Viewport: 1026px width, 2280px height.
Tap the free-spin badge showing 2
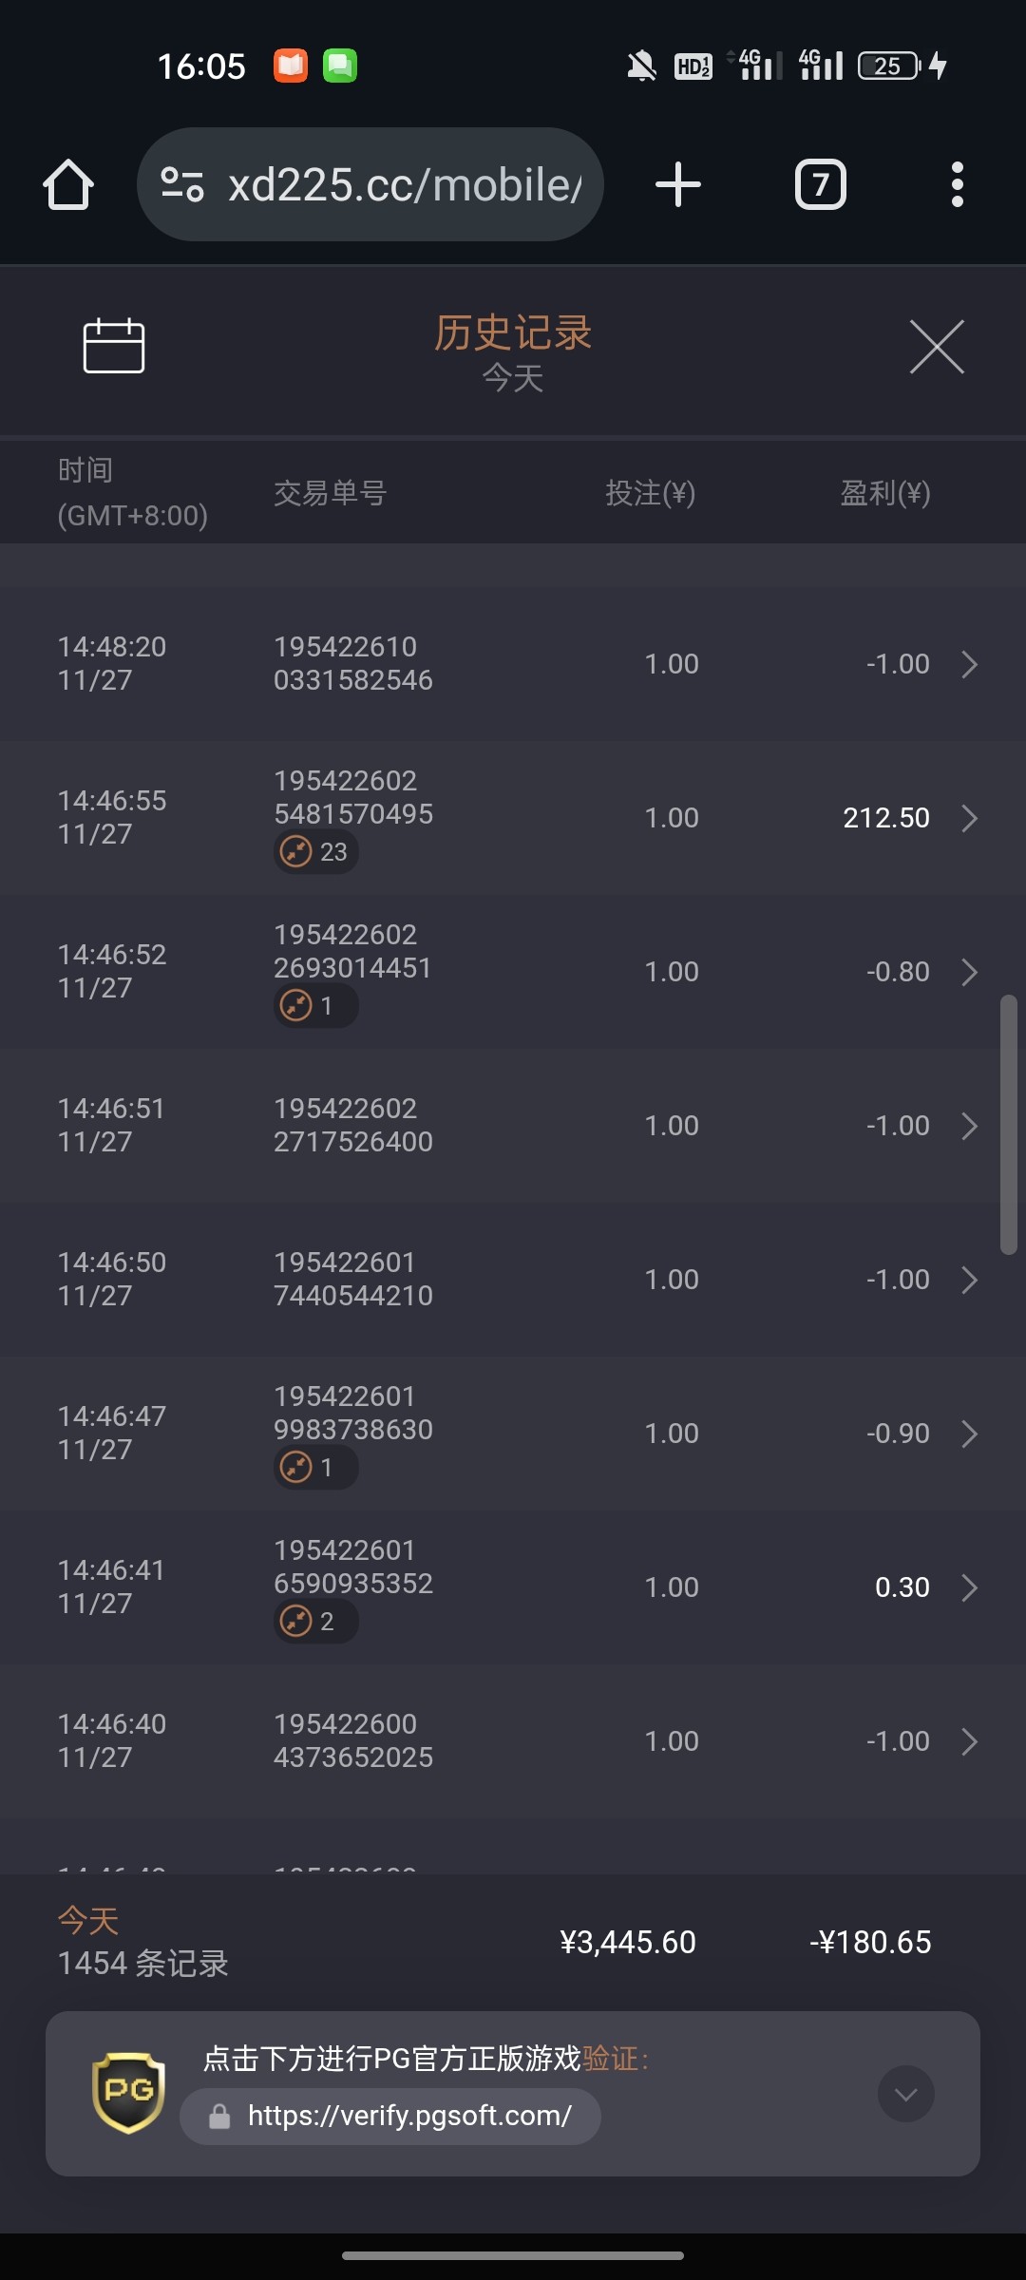click(x=316, y=1621)
